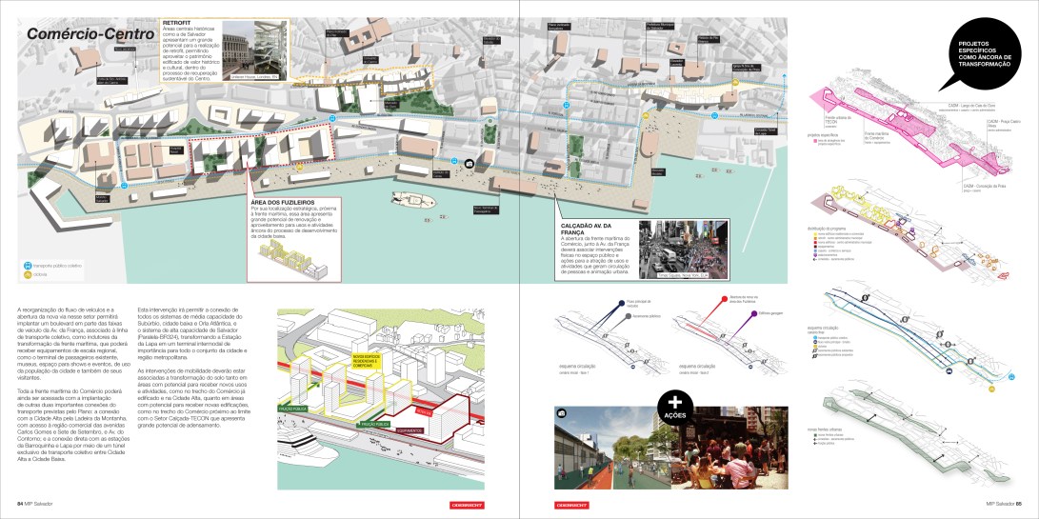Click the camera icon on the street photo
Screen dimensions: 1039x519
[x=561, y=413]
